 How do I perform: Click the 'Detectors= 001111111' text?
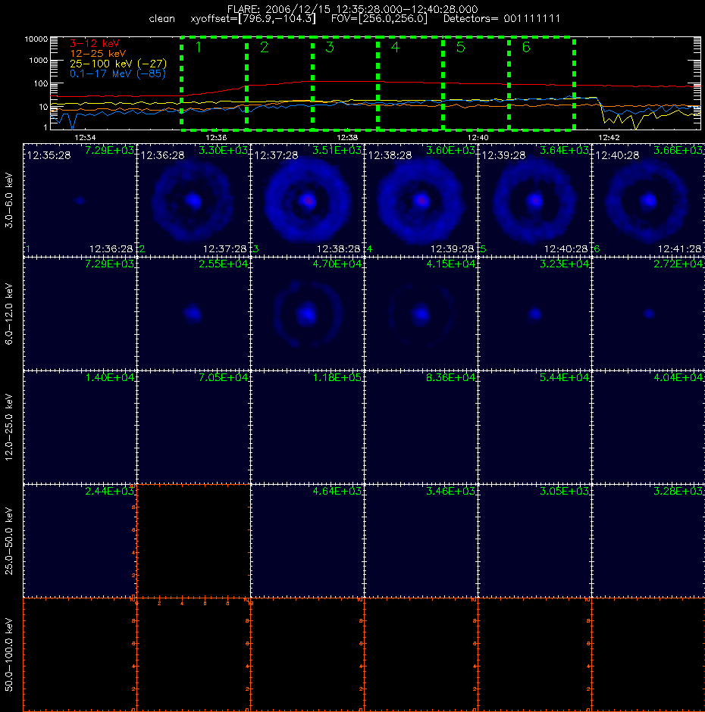coord(502,19)
